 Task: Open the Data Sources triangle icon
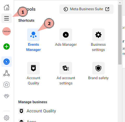7,73
